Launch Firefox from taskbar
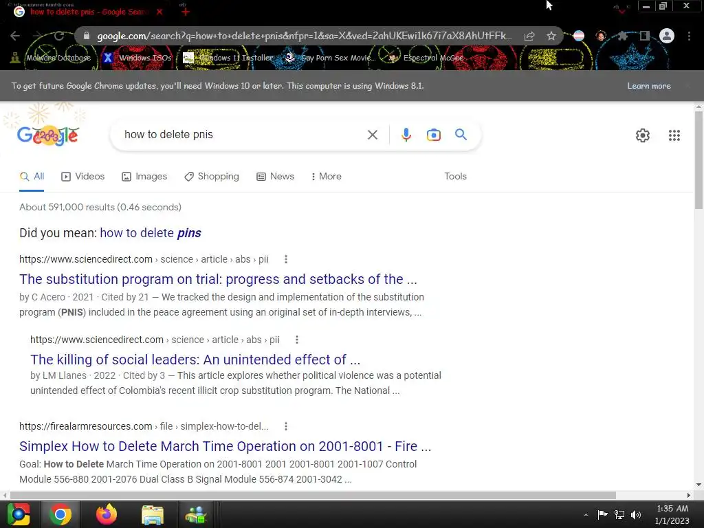 coord(107,514)
